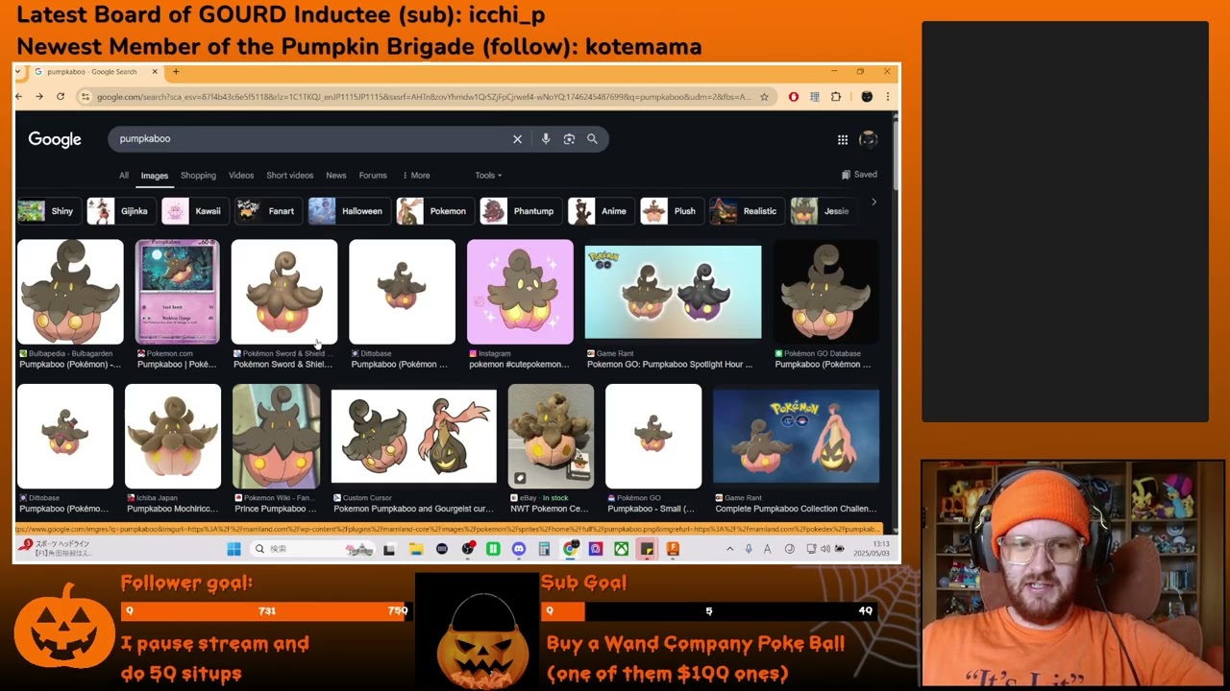Image resolution: width=1230 pixels, height=691 pixels.
Task: Open Pokemon GO Spotlight Hour image
Action: (673, 293)
